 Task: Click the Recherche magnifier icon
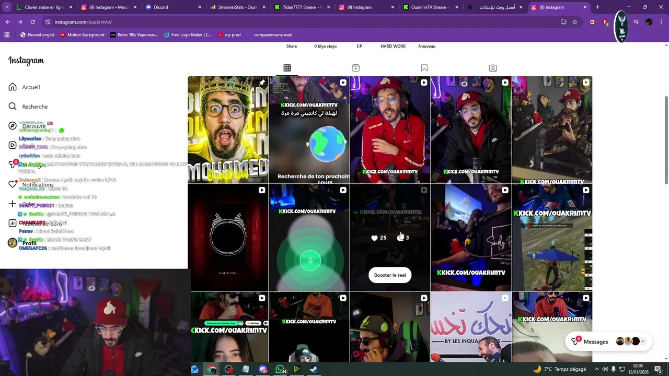point(13,107)
